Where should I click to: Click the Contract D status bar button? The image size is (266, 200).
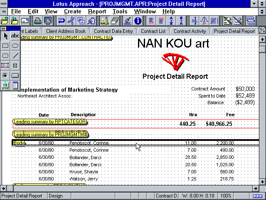[x=166, y=196]
